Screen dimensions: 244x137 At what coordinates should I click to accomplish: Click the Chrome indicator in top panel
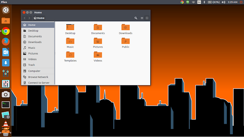click(182, 2)
